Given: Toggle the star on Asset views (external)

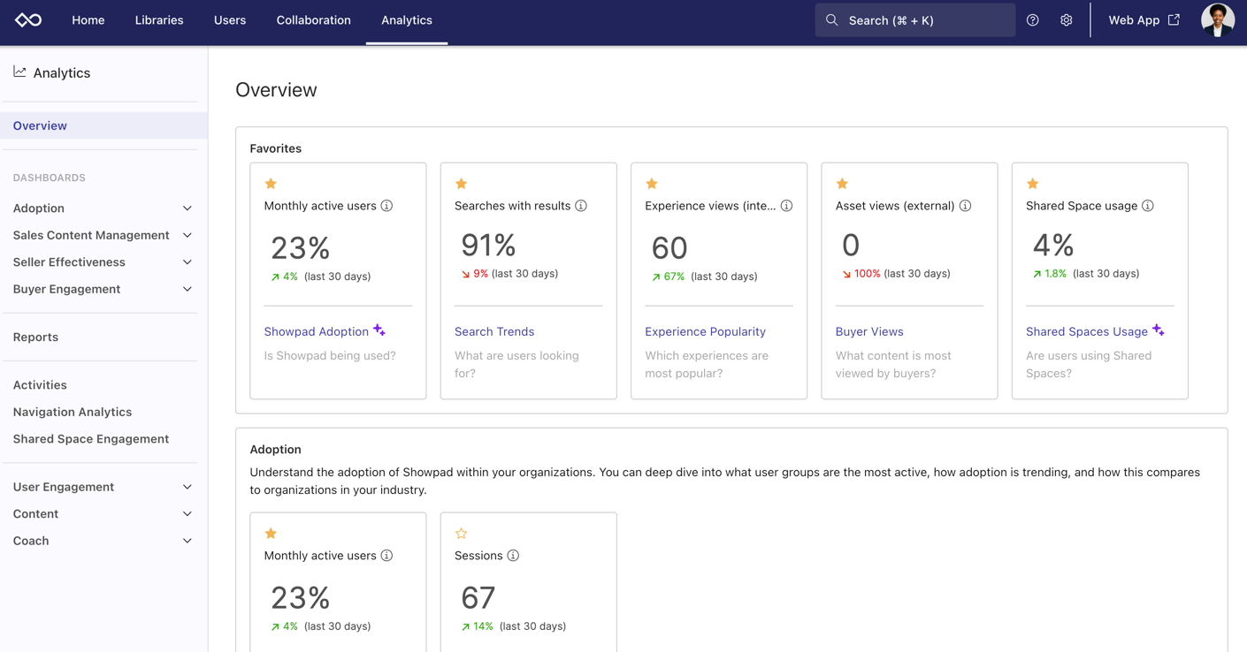Looking at the screenshot, I should tap(842, 183).
